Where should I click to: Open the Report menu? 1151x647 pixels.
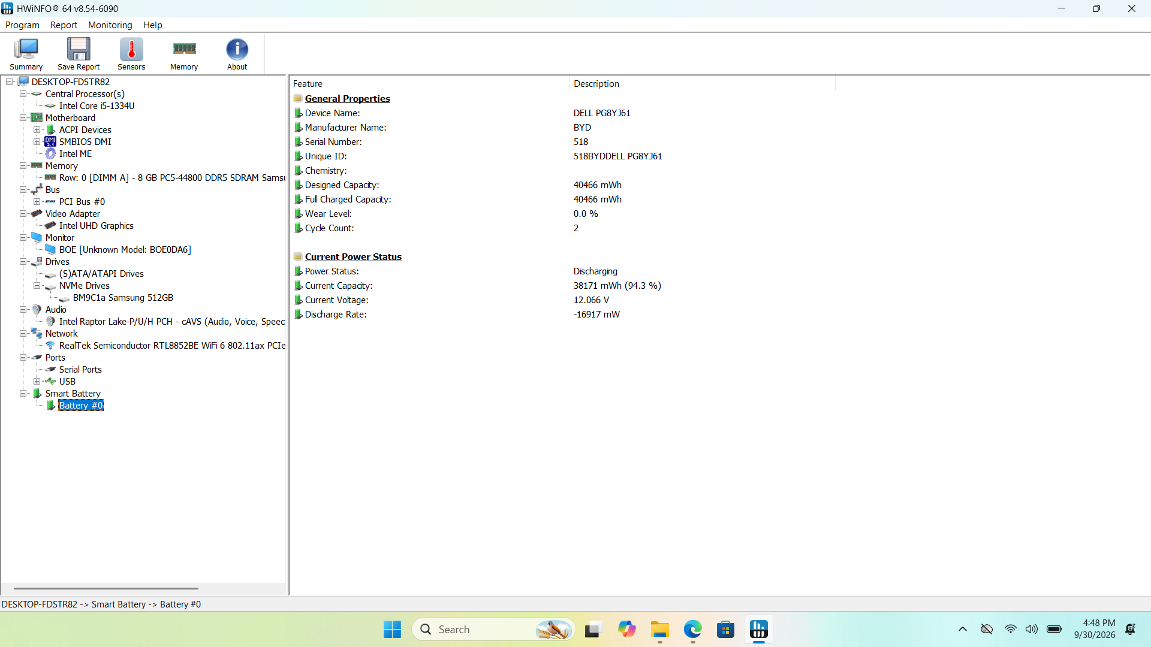(64, 25)
